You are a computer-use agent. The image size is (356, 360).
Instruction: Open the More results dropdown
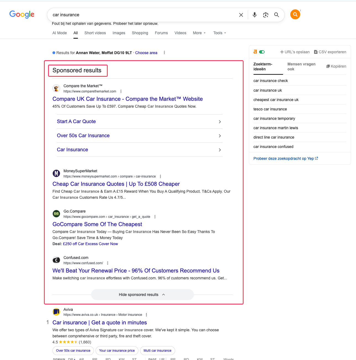(x=199, y=33)
